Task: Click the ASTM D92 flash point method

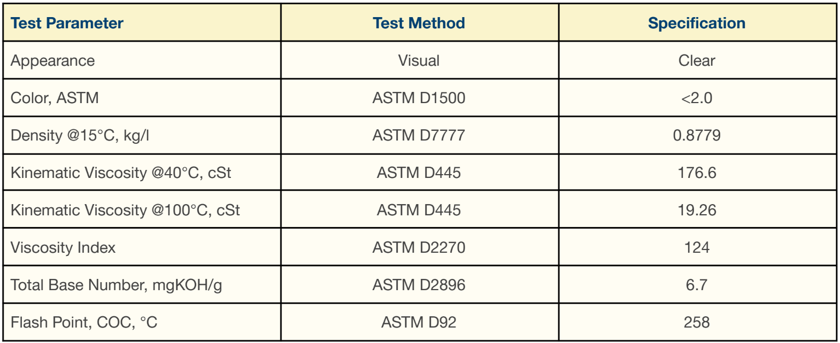Action: (419, 322)
